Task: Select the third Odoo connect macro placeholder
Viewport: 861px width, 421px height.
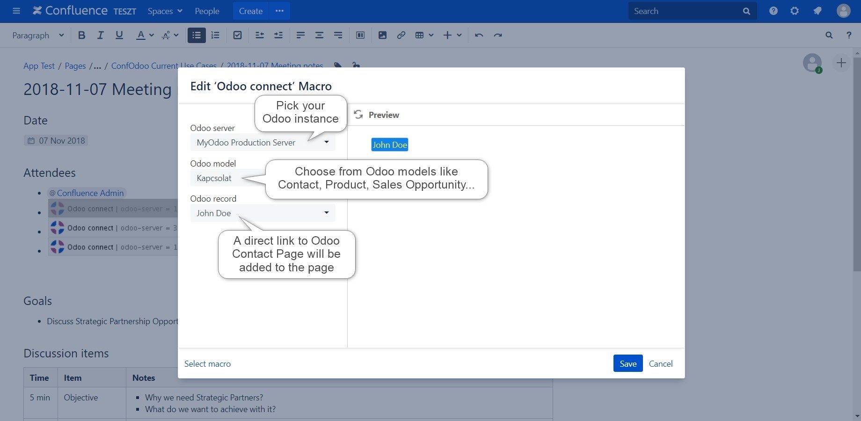Action: (113, 247)
